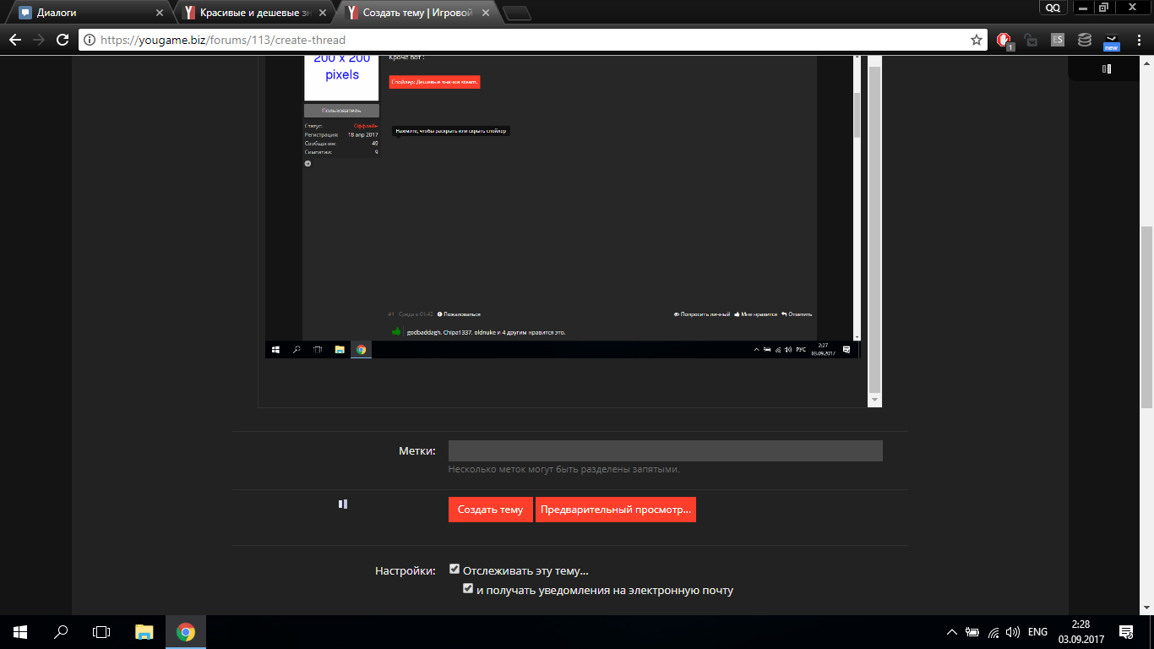This screenshot has height=649, width=1154.
Task: Uncheck 'Отслеживать эту тему' checkbox
Action: [455, 570]
